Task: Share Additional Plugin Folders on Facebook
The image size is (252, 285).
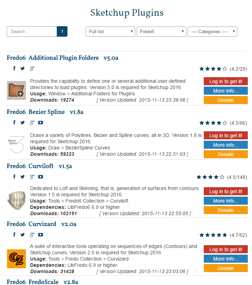Action: pos(14,68)
